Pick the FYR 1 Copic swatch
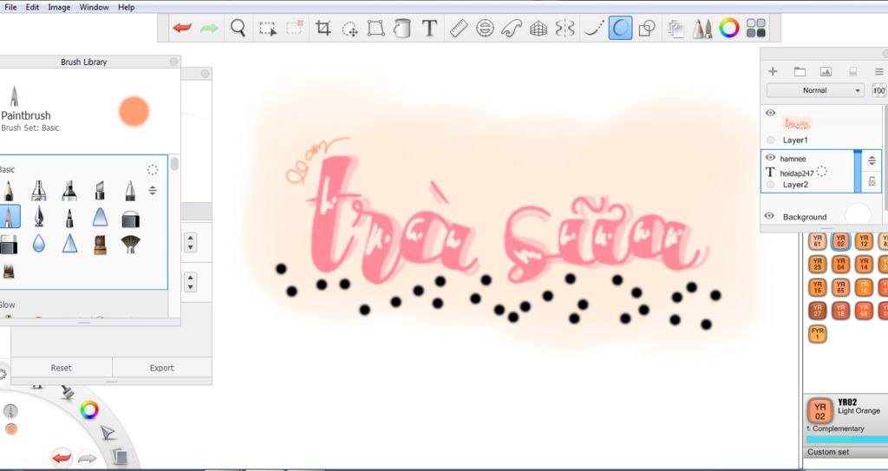Image resolution: width=888 pixels, height=471 pixels. (817, 333)
